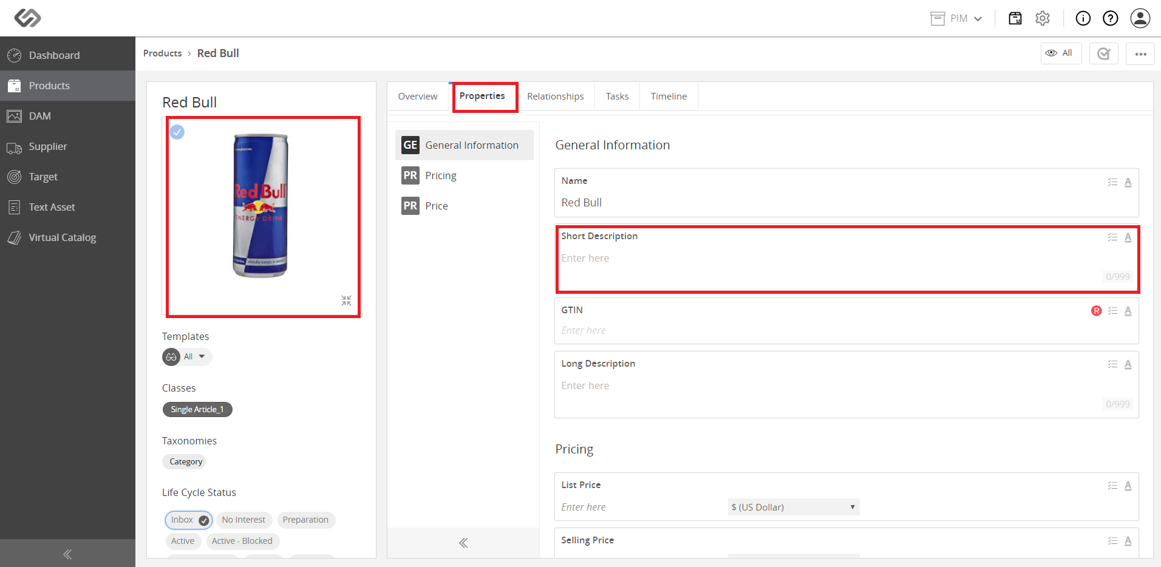The height and width of the screenshot is (567, 1161).
Task: Toggle the blue checkmark on product image
Action: click(x=177, y=132)
